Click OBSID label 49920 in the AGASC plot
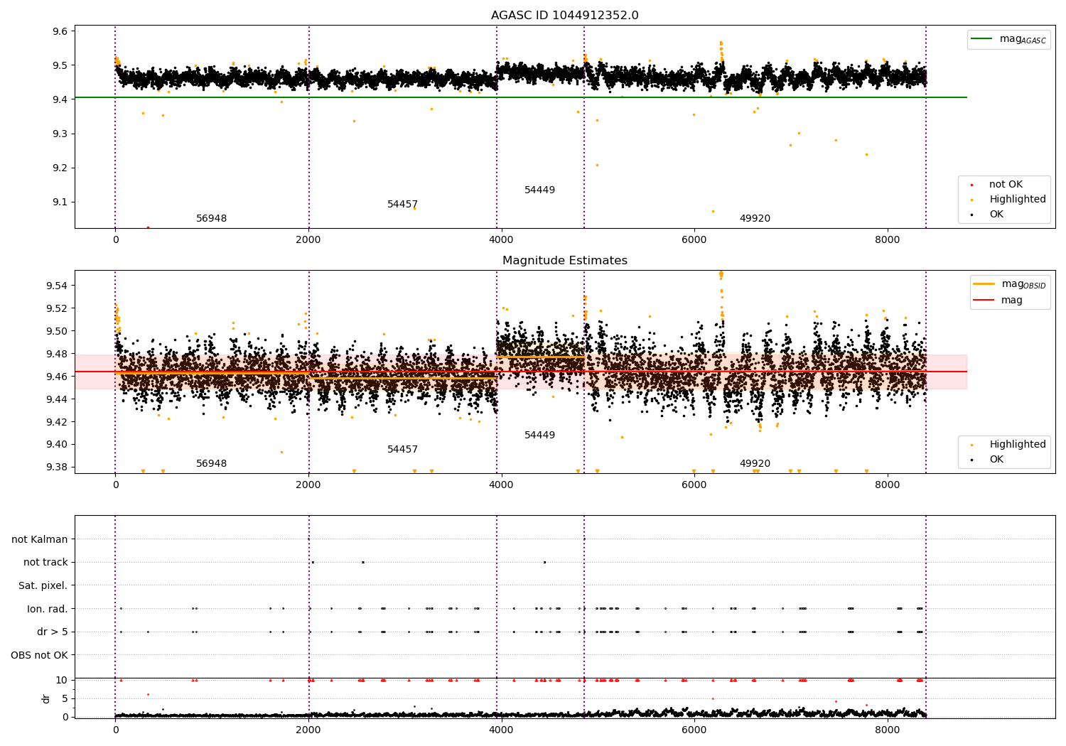The width and height of the screenshot is (1066, 746). 755,219
